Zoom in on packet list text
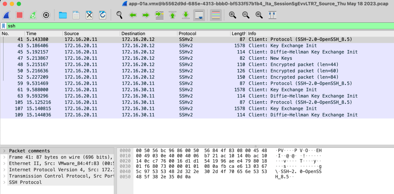This screenshot has width=394, height=194. (x=232, y=15)
